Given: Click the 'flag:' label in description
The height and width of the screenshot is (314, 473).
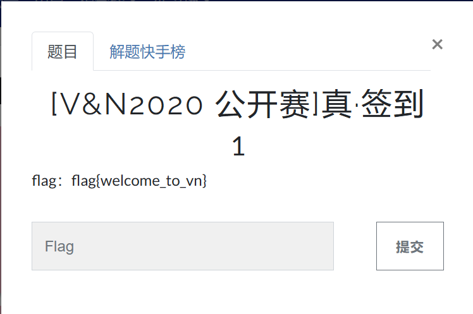Looking at the screenshot, I should [44, 181].
